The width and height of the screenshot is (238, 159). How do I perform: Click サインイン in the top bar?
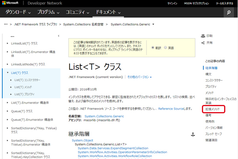(x=172, y=3)
